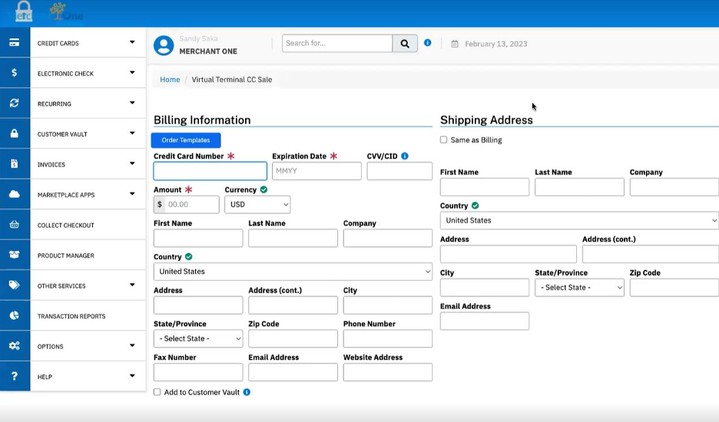This screenshot has width=719, height=422.
Task: Open the Currency USD dropdown
Action: 257,205
